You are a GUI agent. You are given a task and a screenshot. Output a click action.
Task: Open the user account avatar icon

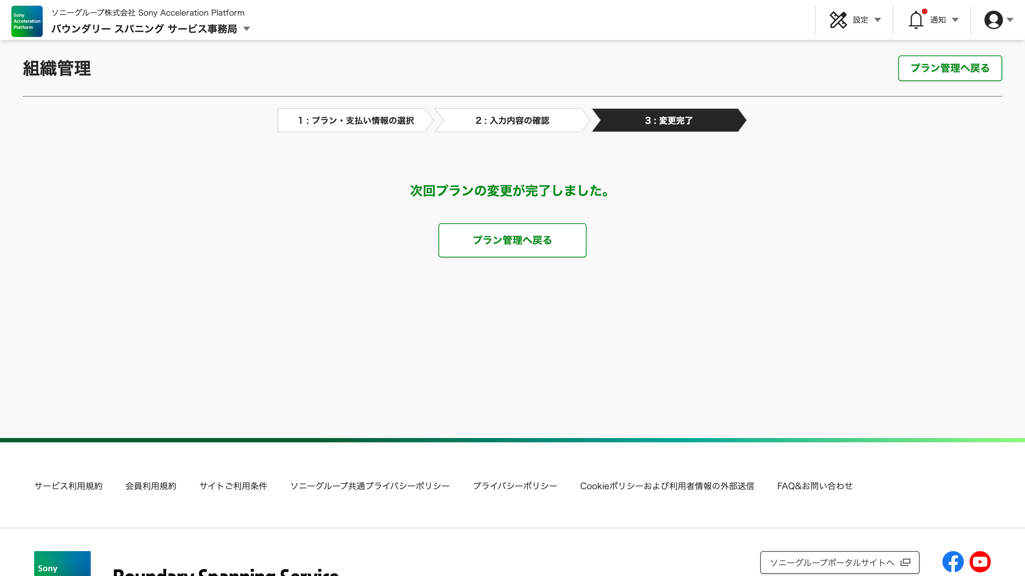click(993, 20)
